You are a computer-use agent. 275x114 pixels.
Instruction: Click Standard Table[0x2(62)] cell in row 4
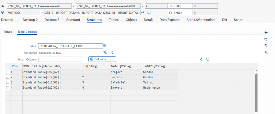click(x=52, y=88)
